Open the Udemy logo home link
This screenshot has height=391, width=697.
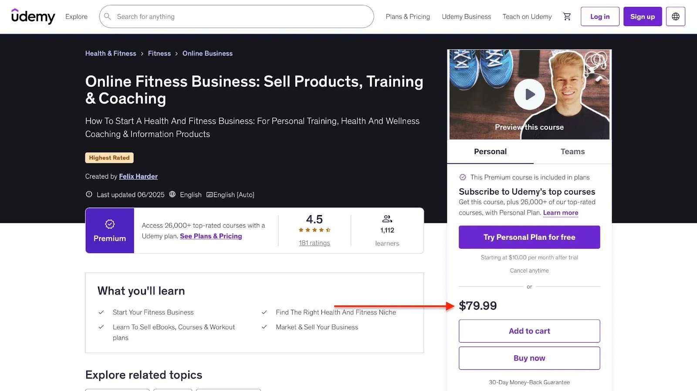point(33,16)
